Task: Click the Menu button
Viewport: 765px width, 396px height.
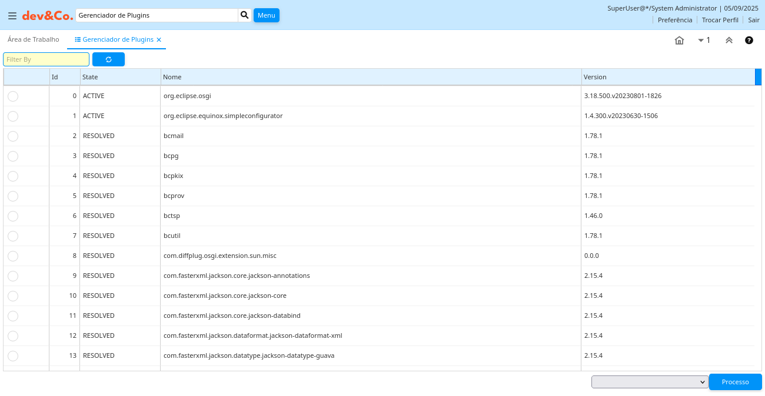Action: (x=267, y=15)
